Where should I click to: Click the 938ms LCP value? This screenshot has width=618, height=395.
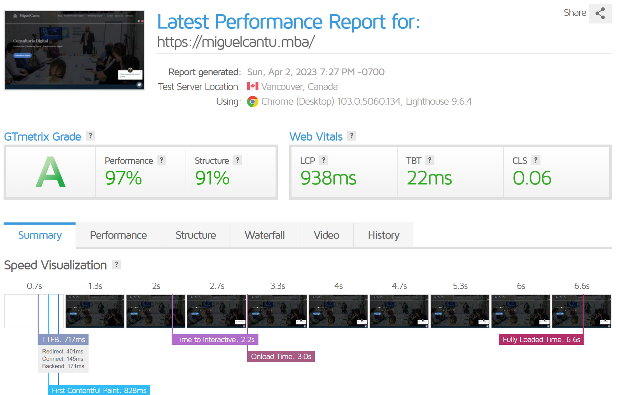[x=328, y=178]
